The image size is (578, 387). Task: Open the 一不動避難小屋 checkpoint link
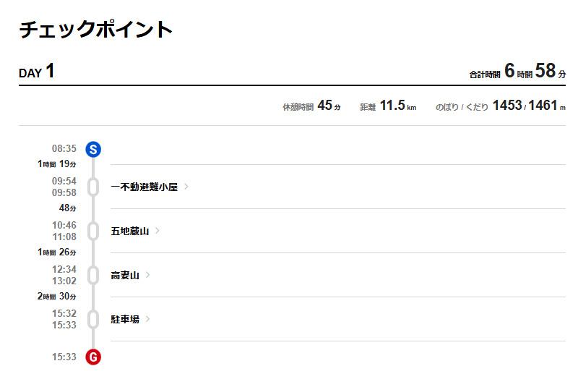point(144,187)
